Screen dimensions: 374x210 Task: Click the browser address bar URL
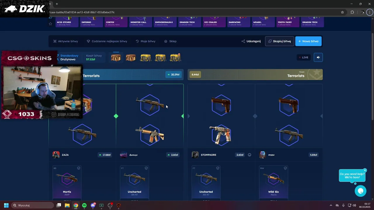pyautogui.click(x=82, y=12)
